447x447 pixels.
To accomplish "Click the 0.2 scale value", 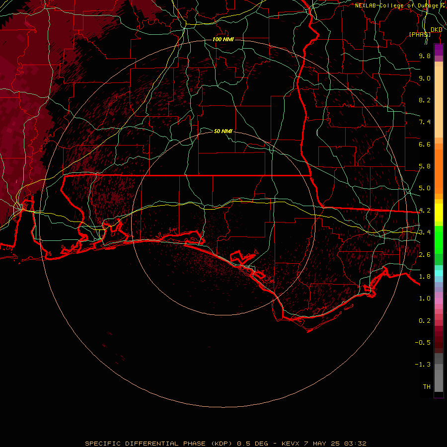I will [425, 321].
